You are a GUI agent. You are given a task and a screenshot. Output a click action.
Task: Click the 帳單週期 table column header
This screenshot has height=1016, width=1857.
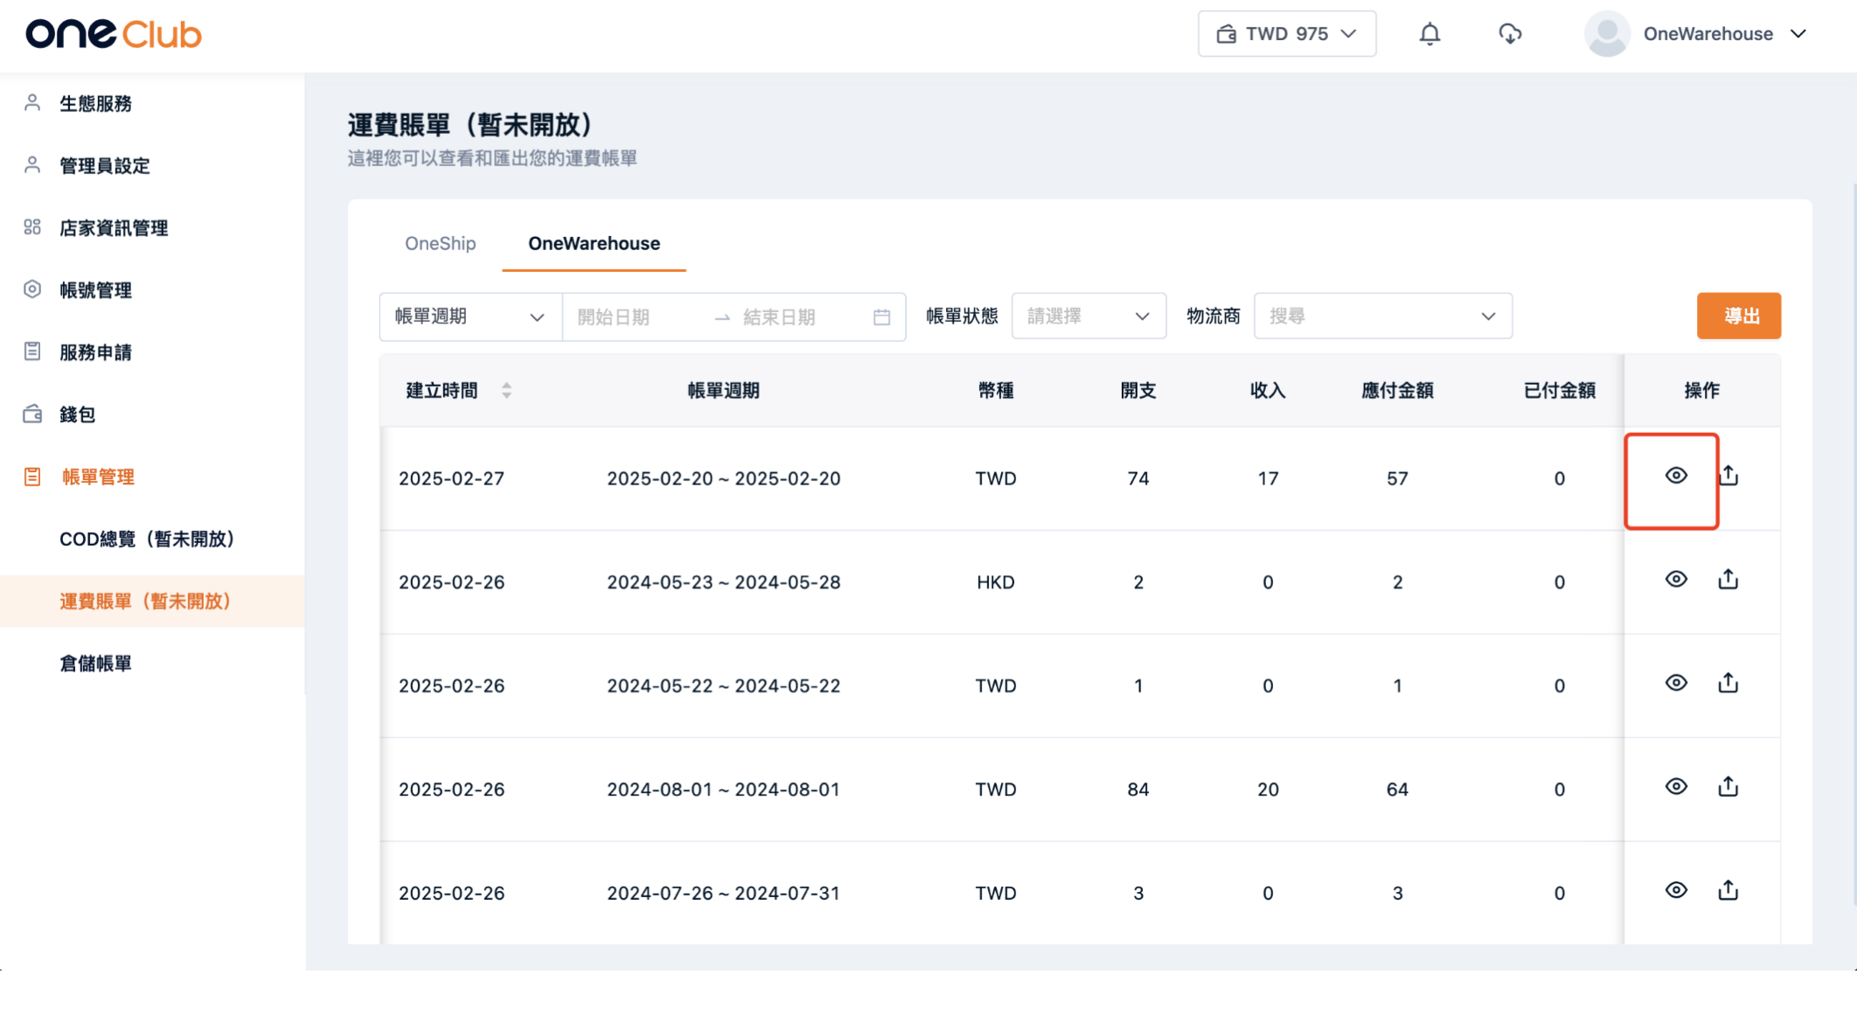click(723, 390)
